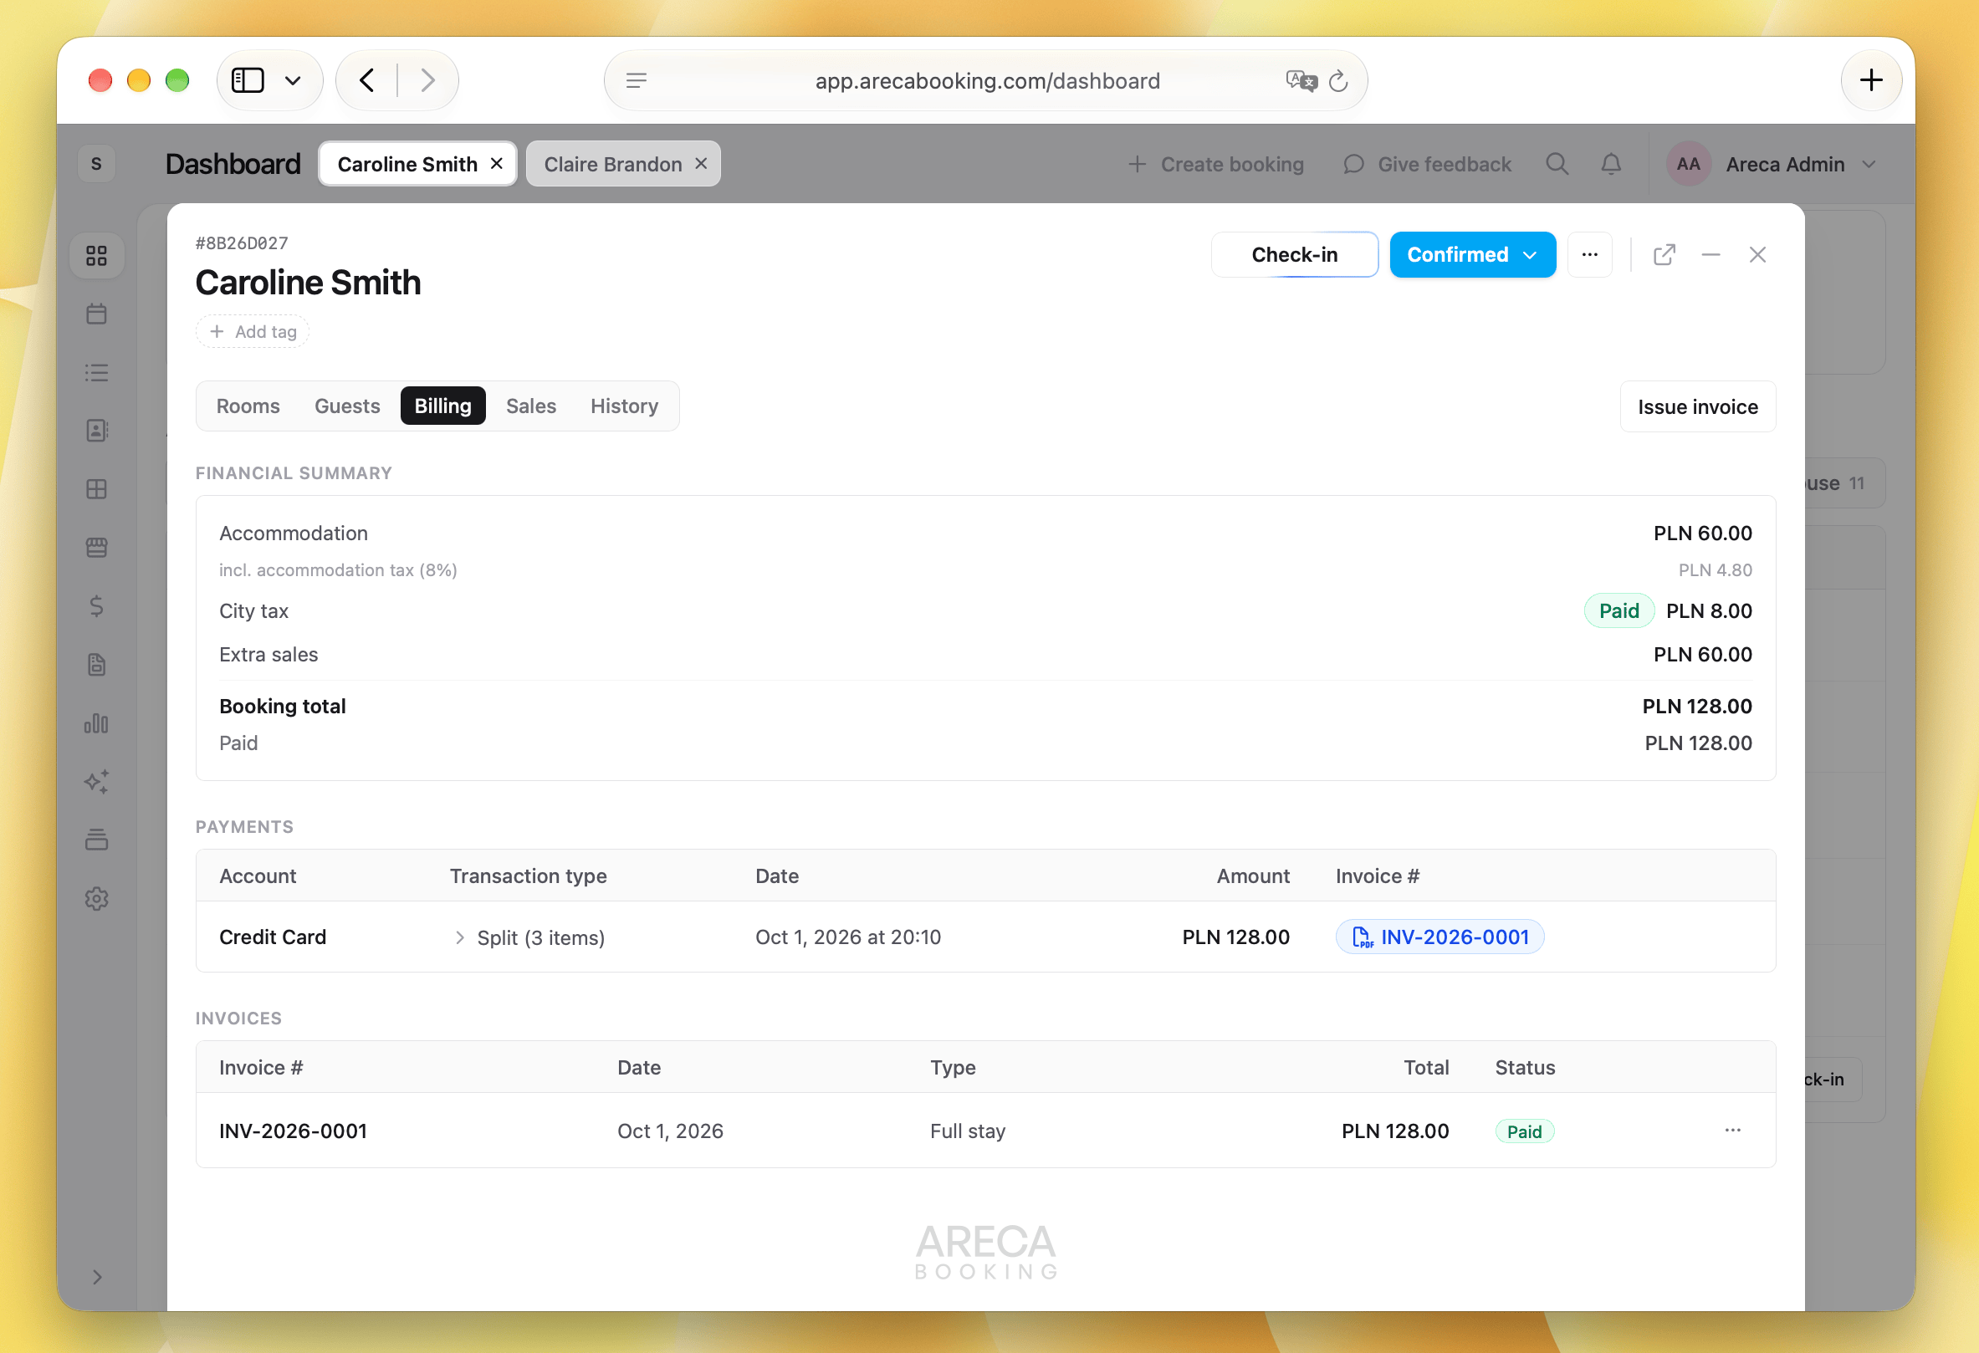The image size is (1979, 1353).
Task: Open the dashboard grid icon in sidebar
Action: tap(96, 255)
